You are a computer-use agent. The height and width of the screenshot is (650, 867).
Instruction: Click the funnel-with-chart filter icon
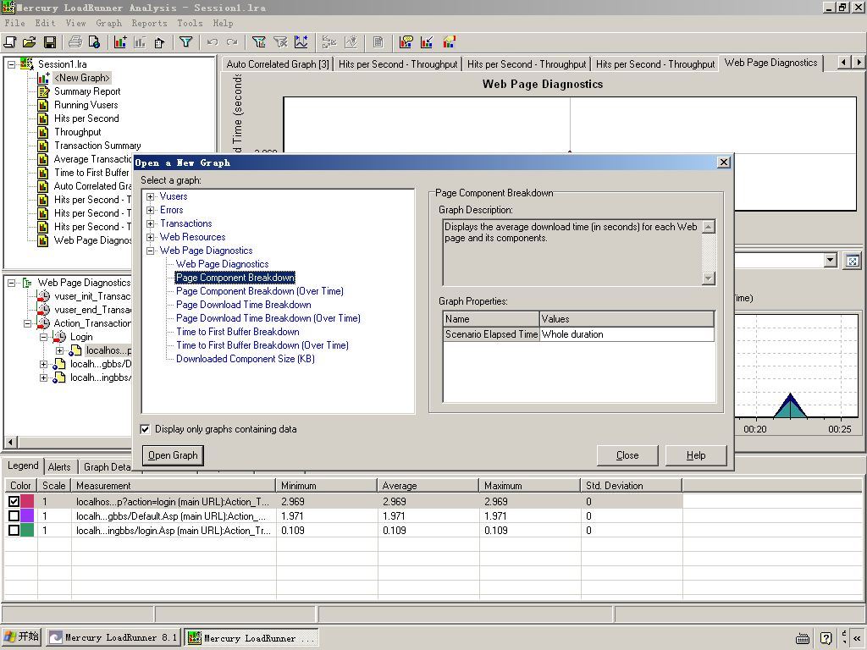259,42
